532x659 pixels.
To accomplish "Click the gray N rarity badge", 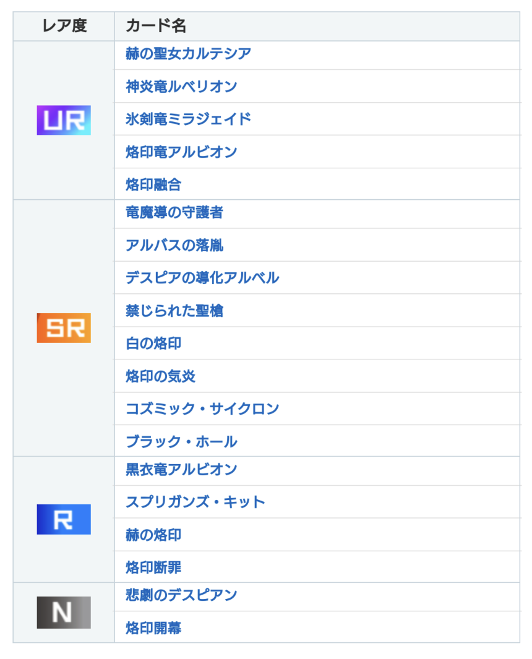I will click(x=64, y=613).
